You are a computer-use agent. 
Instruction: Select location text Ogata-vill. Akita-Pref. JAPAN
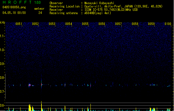coord(108,6)
